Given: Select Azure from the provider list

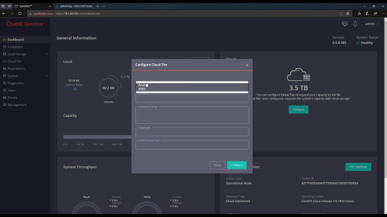Looking at the screenshot, I should [192, 85].
